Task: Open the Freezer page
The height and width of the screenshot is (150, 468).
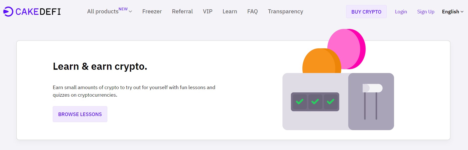Action: [152, 11]
